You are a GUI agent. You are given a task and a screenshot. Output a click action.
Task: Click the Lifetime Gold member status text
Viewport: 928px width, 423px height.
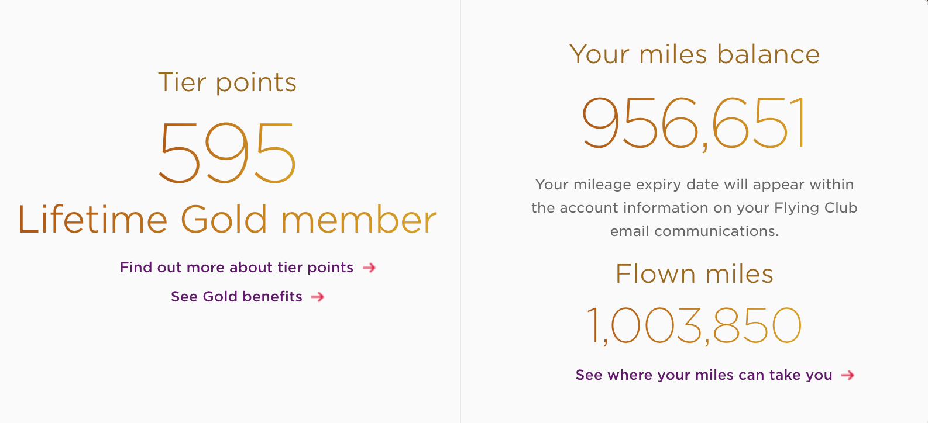[x=228, y=220]
